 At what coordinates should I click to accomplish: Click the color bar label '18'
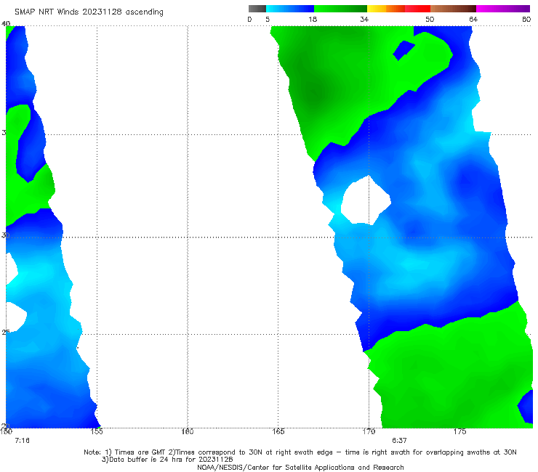(313, 19)
